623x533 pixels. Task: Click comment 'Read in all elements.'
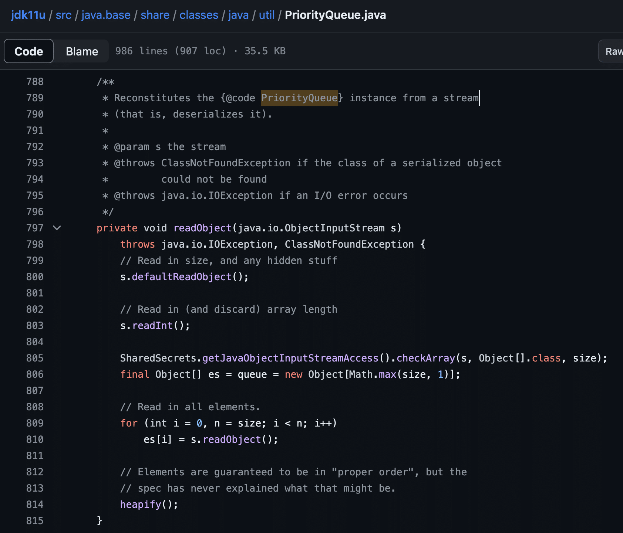pyautogui.click(x=190, y=407)
